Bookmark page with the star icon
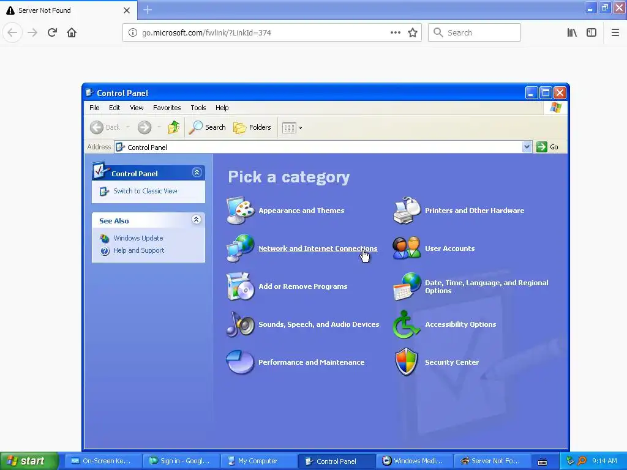Viewport: 627px width, 470px height. pos(413,33)
